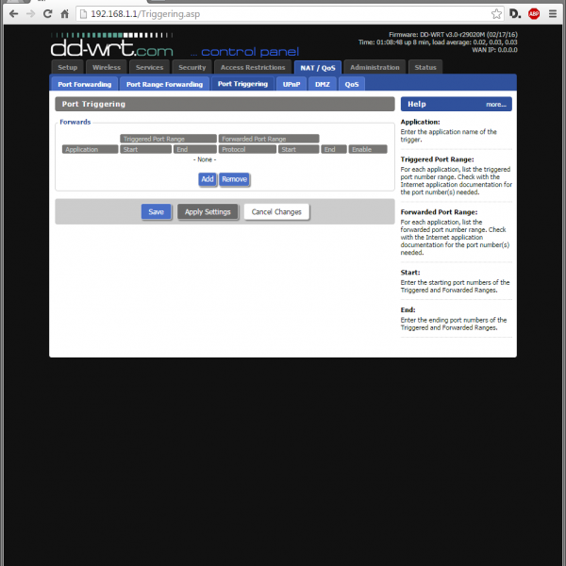Click the dd-wrt.com logo
Viewport: 566px width, 566px height.
pyautogui.click(x=109, y=46)
